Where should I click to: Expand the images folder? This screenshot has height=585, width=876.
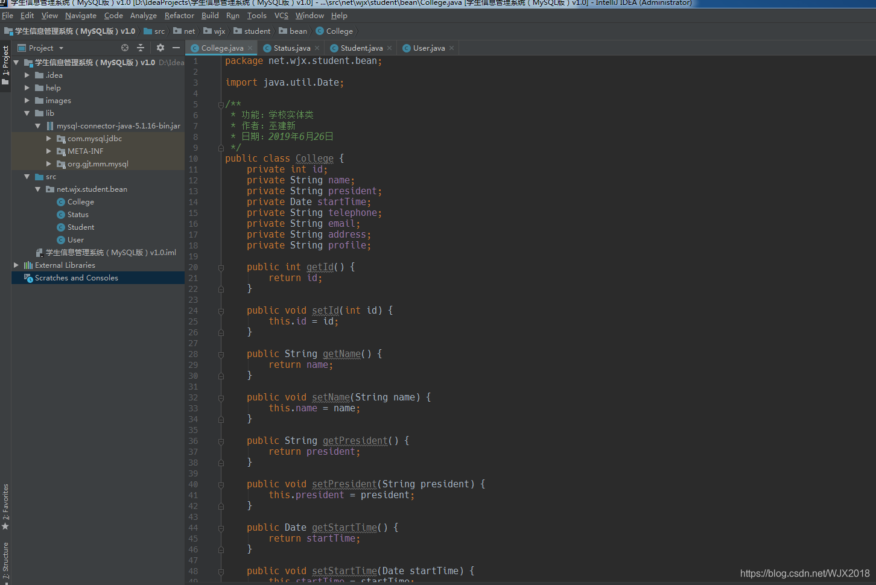click(27, 101)
